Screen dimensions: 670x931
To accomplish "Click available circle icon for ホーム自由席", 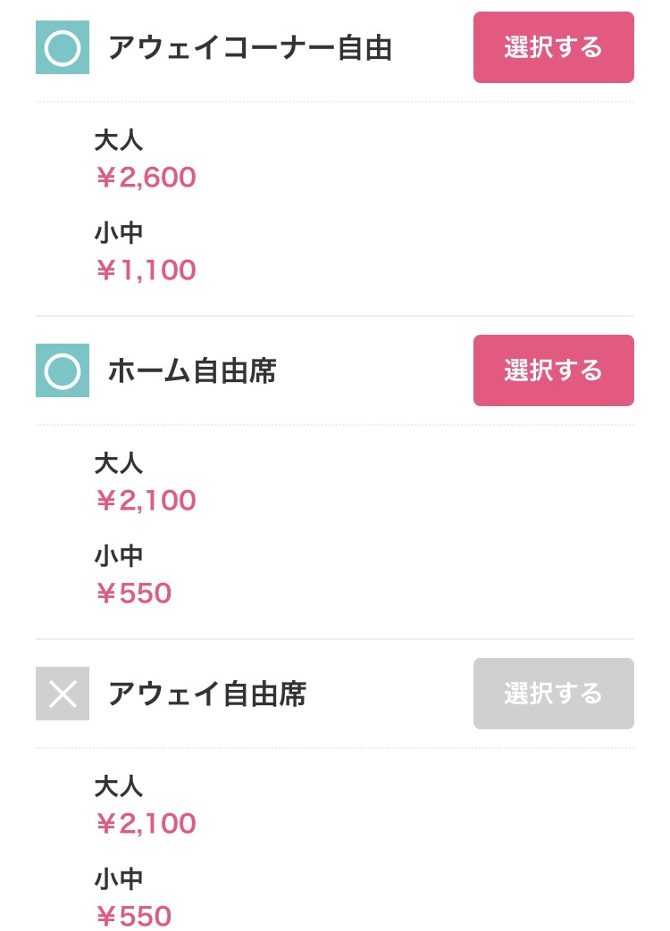I will point(63,370).
